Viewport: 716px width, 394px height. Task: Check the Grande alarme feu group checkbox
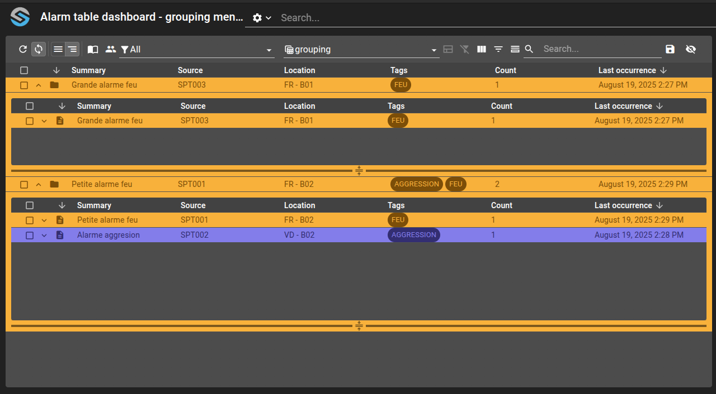(24, 85)
